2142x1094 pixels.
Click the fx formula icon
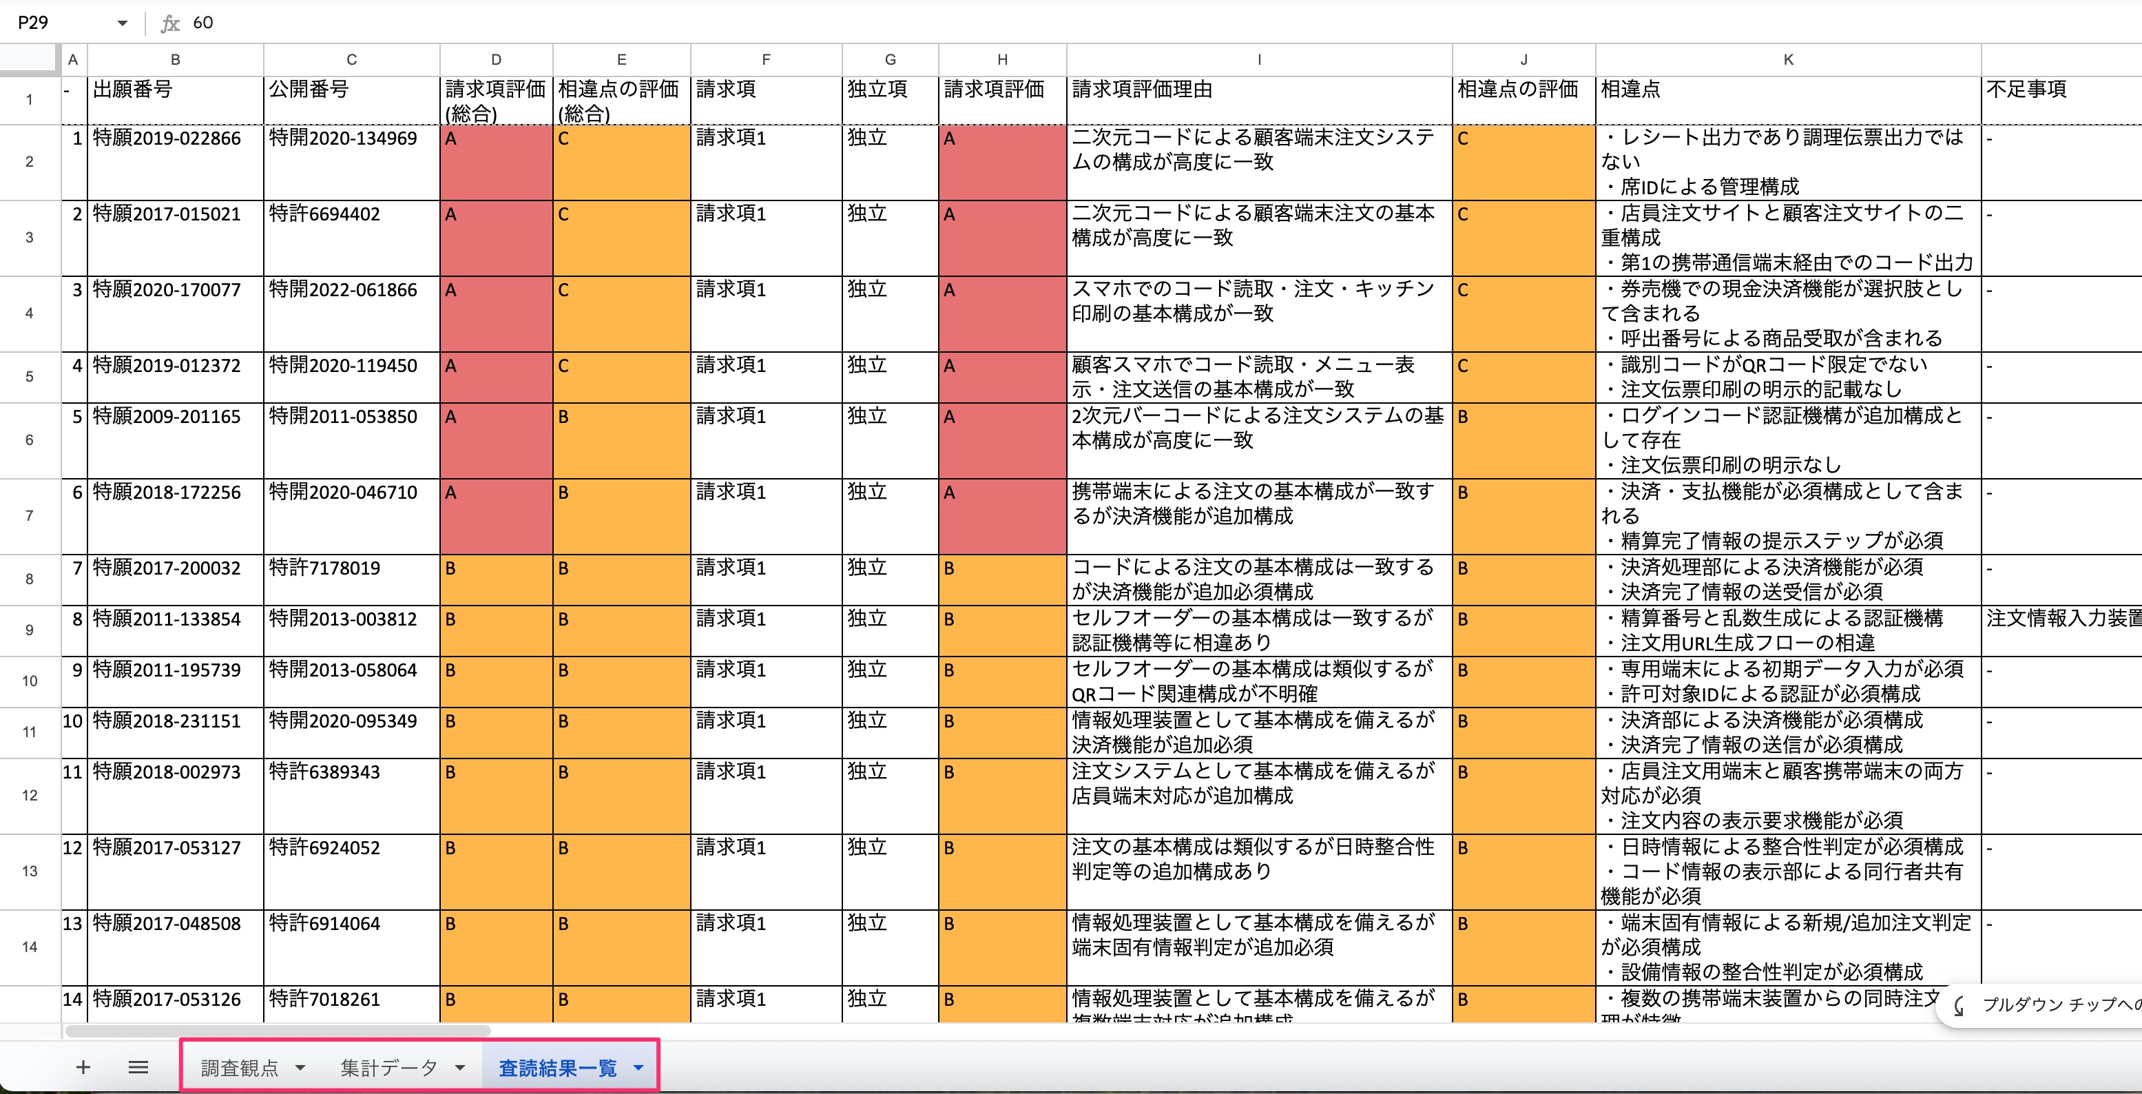coord(169,23)
